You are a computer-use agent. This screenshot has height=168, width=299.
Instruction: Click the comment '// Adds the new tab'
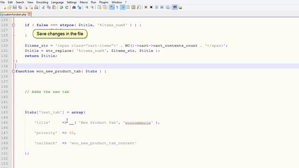pyautogui.click(x=47, y=92)
